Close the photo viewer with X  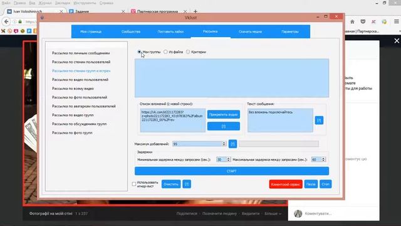[x=397, y=41]
